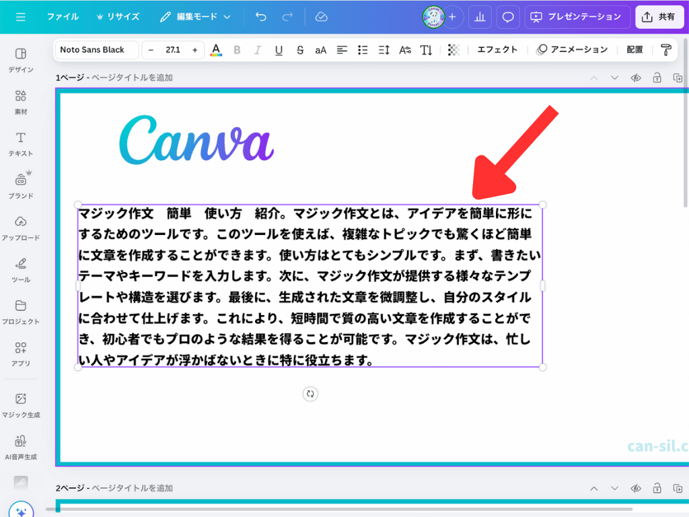This screenshot has width=689, height=517.
Task: Hide page 1 using the eye icon
Action: [635, 78]
